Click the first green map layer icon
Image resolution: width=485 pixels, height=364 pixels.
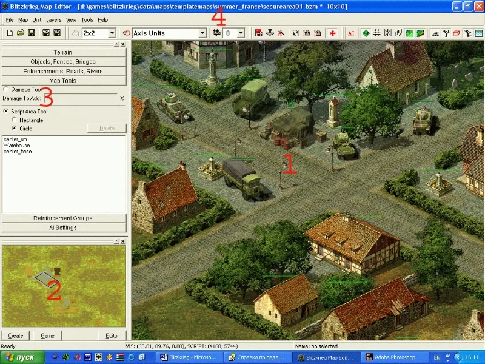(x=410, y=33)
